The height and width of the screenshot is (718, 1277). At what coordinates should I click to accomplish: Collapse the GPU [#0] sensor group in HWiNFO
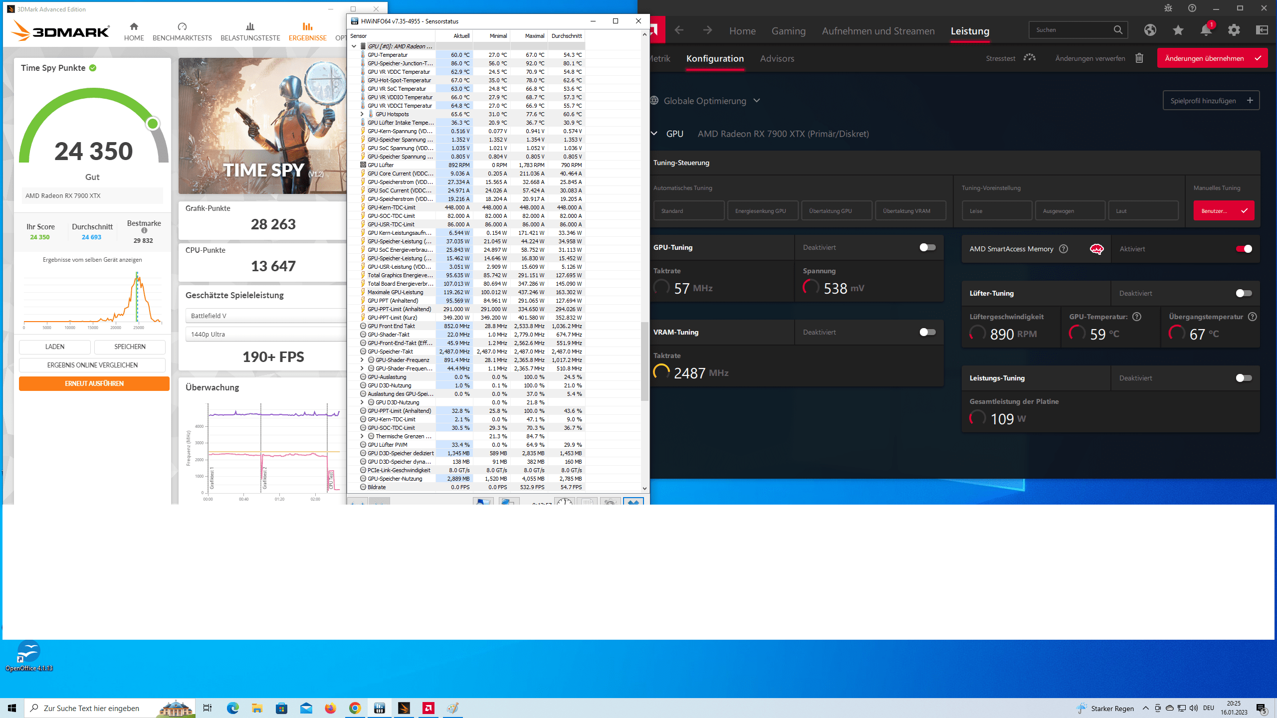point(354,46)
